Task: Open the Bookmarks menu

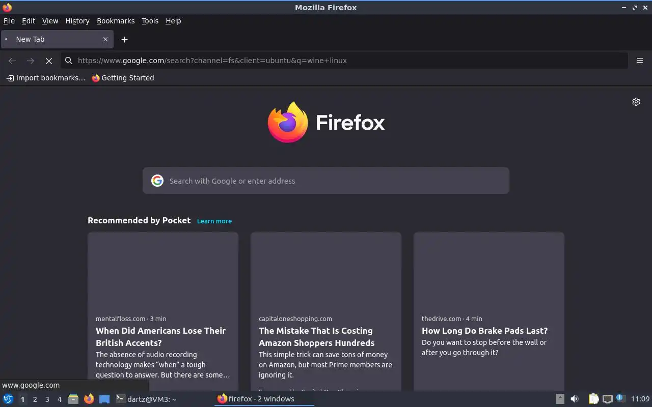Action: pos(116,21)
